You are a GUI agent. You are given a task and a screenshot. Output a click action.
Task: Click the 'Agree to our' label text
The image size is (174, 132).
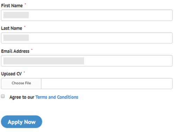point(22,97)
